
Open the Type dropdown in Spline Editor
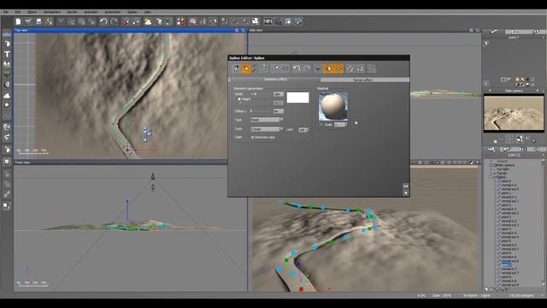coord(267,120)
